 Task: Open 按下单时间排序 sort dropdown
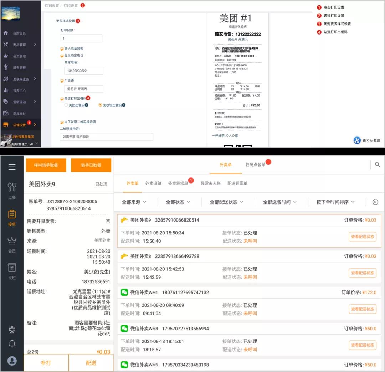(x=335, y=202)
